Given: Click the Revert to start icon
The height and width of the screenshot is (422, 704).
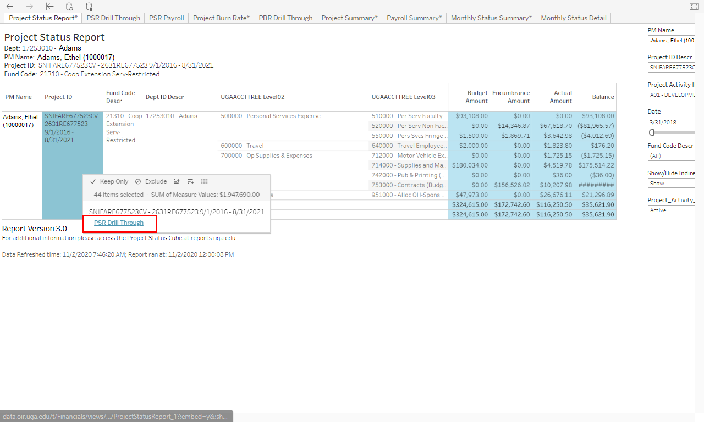Looking at the screenshot, I should coord(50,7).
